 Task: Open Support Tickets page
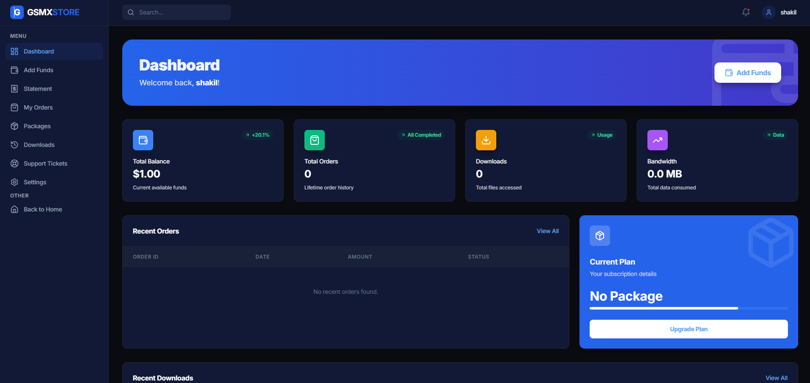point(45,163)
